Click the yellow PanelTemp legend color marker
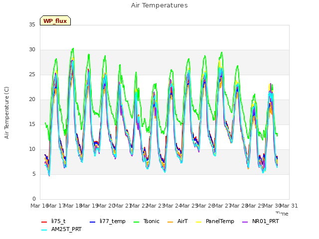 (199, 222)
